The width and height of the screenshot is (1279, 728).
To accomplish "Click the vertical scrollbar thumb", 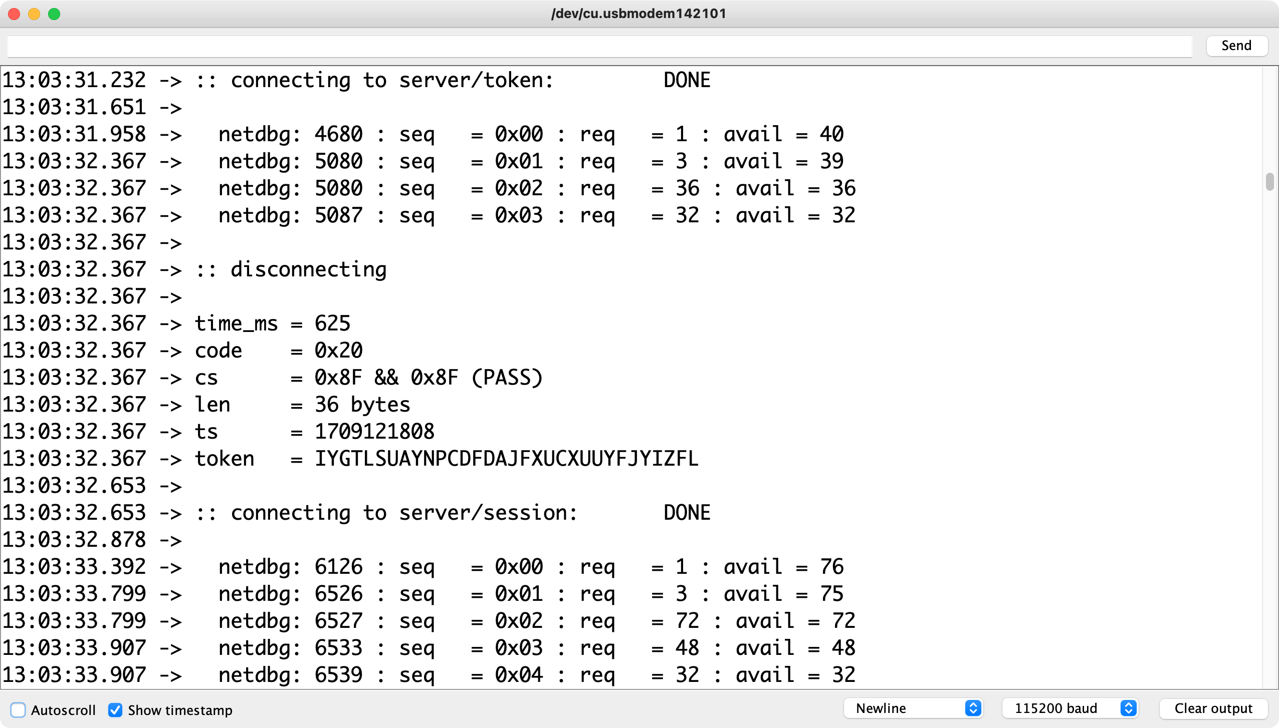I will click(x=1269, y=182).
